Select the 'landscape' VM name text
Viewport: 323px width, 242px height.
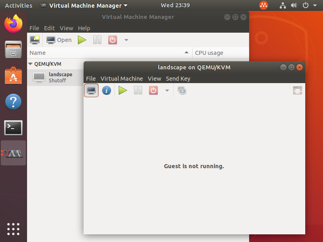pos(61,74)
